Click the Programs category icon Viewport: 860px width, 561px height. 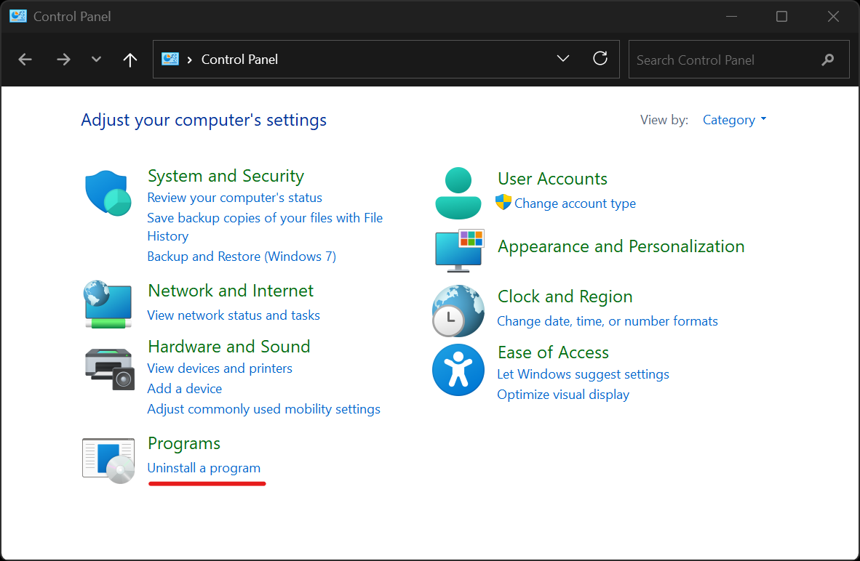click(108, 461)
